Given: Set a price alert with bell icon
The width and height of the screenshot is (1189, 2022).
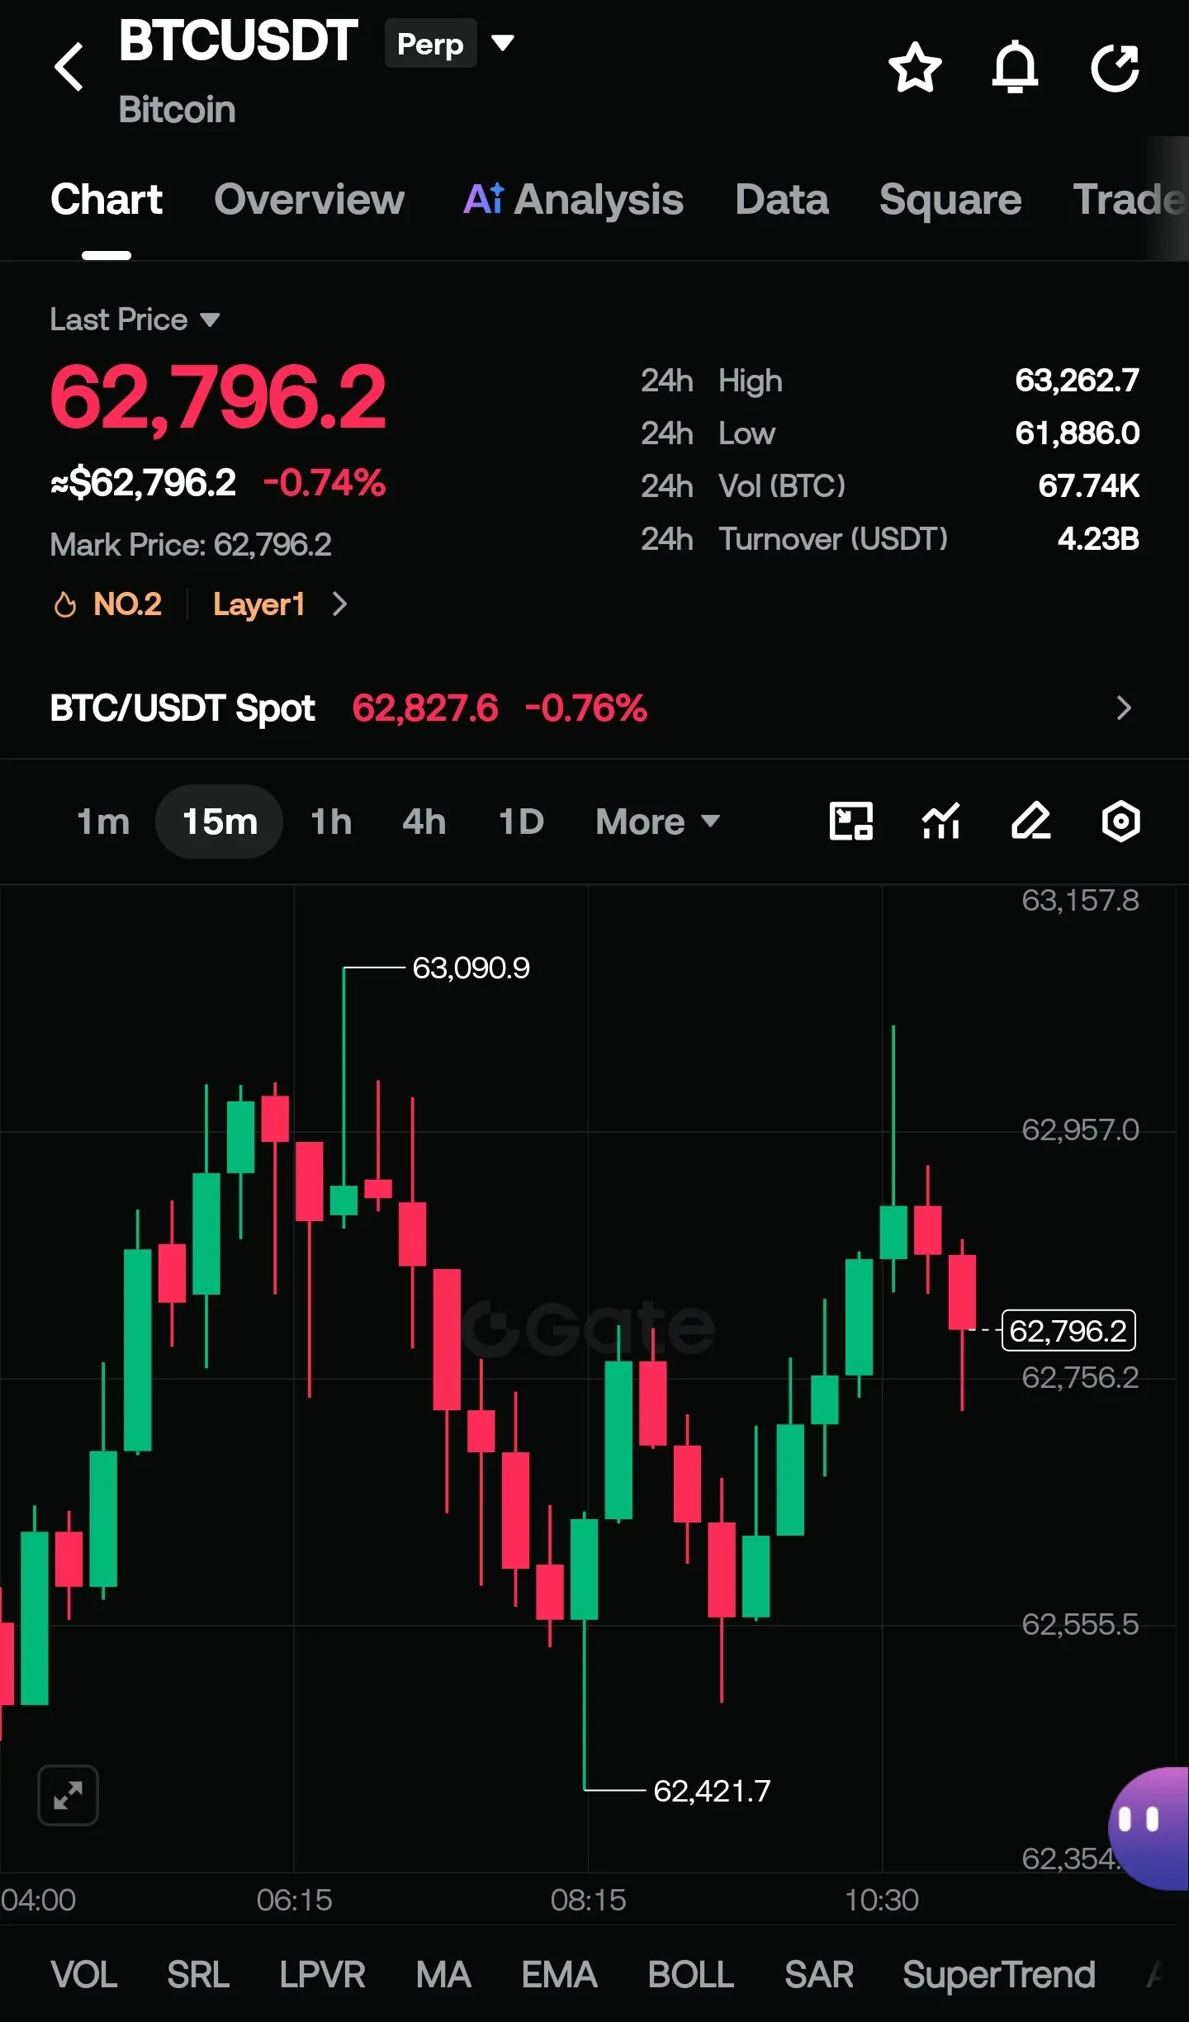Looking at the screenshot, I should pos(1015,67).
